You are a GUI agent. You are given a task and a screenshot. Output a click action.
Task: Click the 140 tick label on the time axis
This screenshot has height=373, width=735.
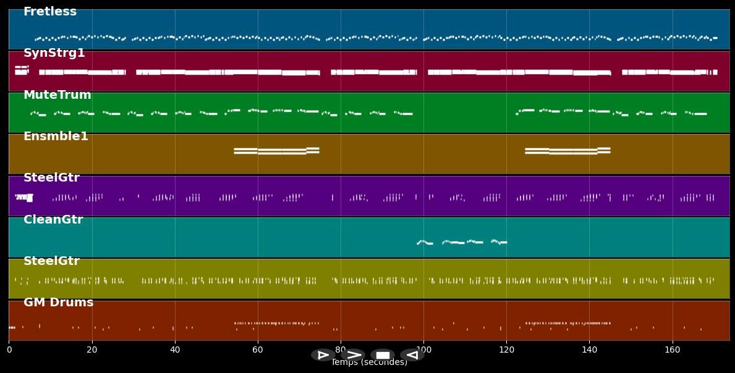pos(589,350)
